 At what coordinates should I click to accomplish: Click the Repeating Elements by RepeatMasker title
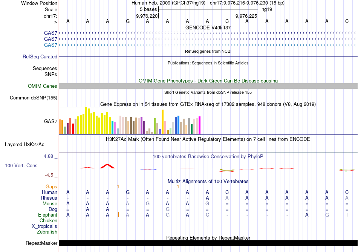pos(208,238)
